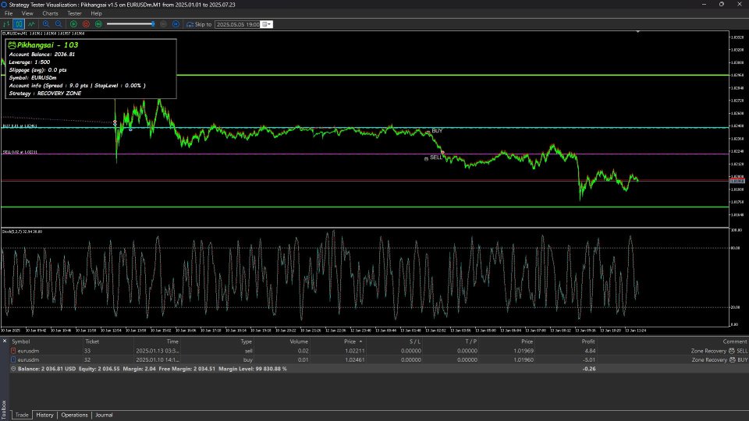Close the Toolbox panel

(x=5, y=341)
